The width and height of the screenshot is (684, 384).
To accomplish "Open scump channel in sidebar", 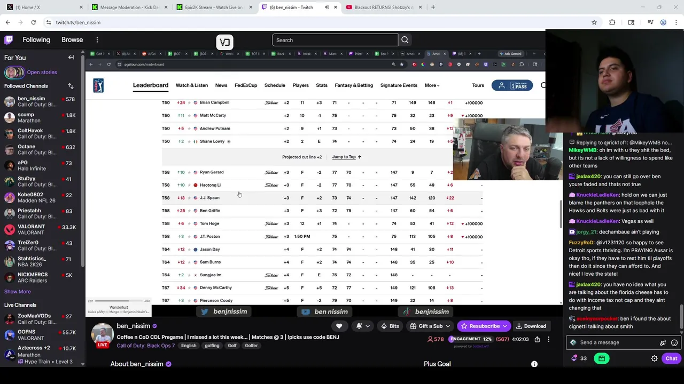I will coord(40,117).
